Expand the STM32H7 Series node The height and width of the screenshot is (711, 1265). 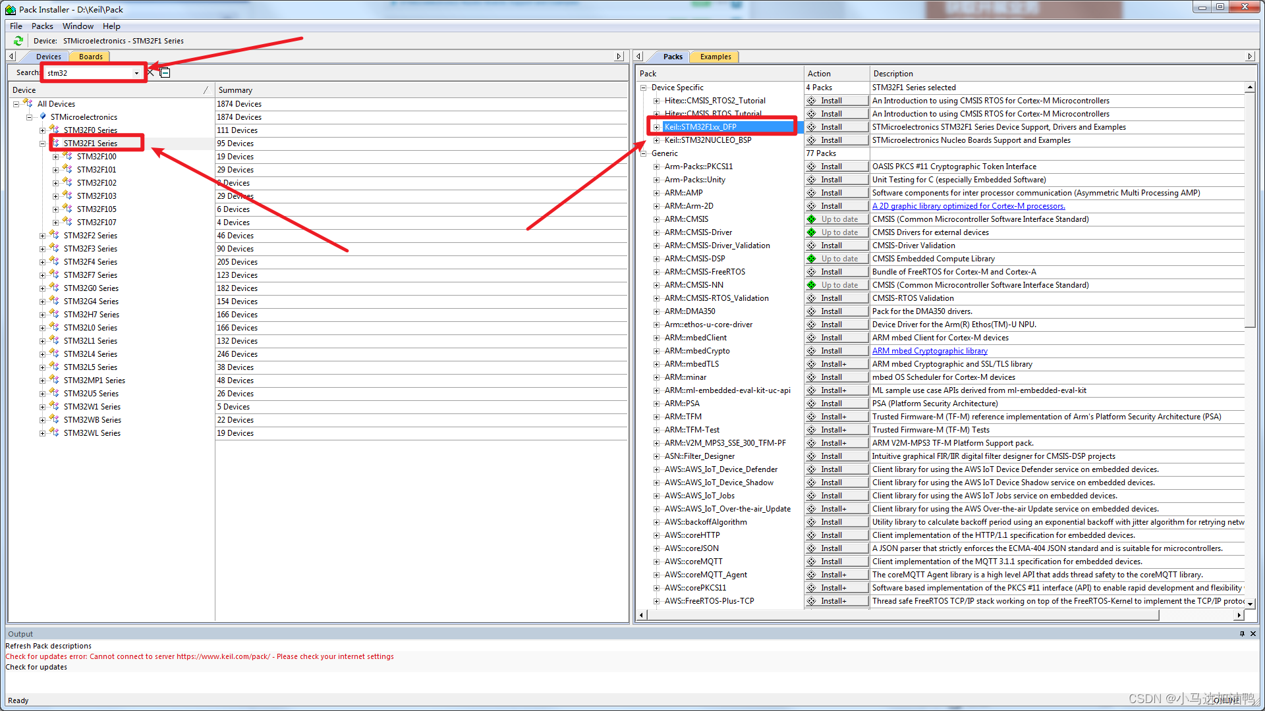click(43, 315)
